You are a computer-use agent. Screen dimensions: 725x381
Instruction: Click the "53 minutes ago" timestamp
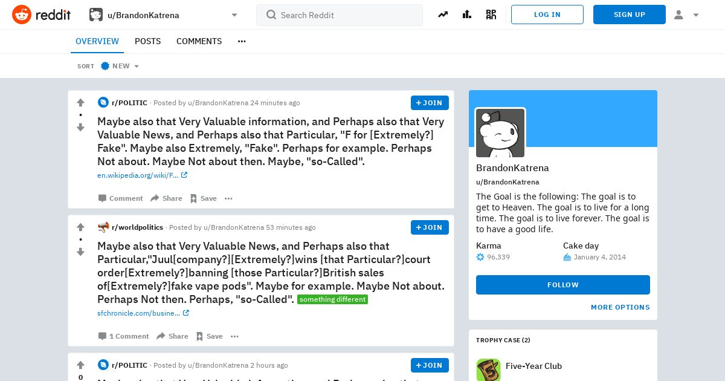pyautogui.click(x=291, y=227)
